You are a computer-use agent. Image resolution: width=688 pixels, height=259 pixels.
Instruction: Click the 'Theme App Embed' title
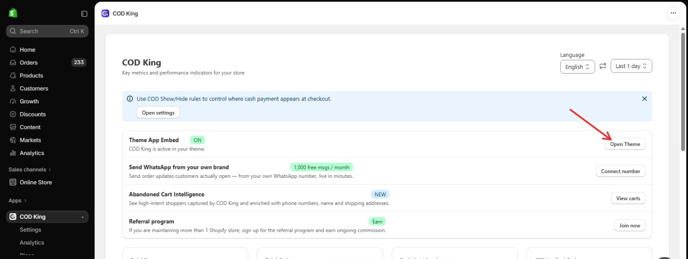point(154,140)
